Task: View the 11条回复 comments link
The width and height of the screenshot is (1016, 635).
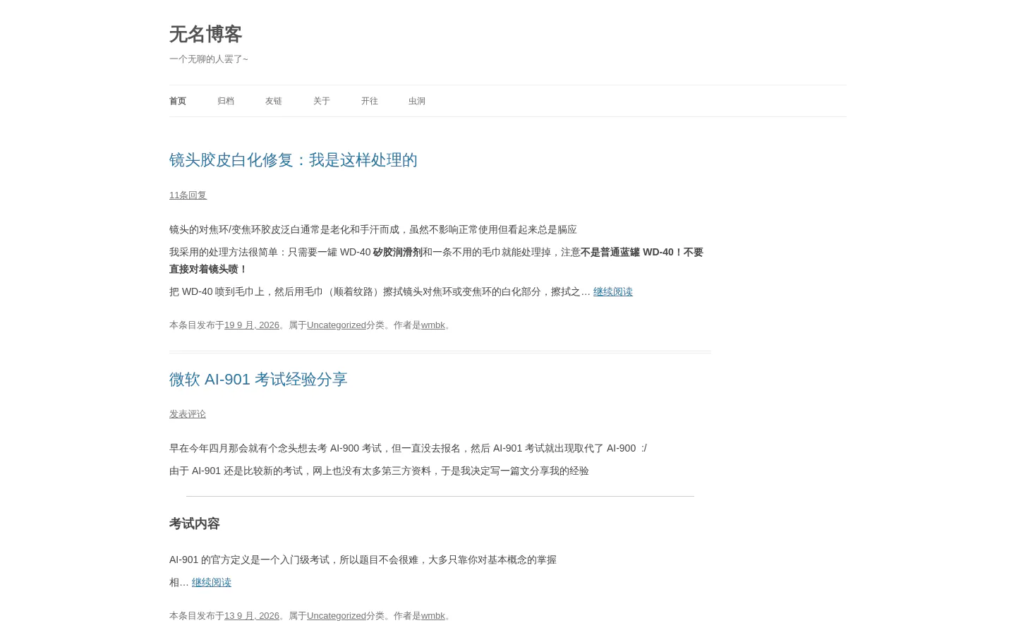Action: (x=188, y=195)
